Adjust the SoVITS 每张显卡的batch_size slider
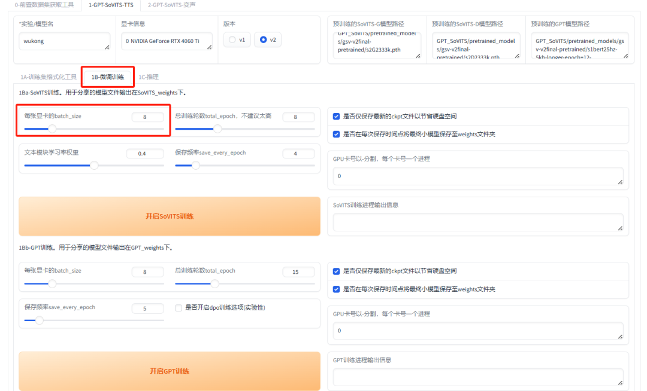The width and height of the screenshot is (647, 391). [x=94, y=129]
